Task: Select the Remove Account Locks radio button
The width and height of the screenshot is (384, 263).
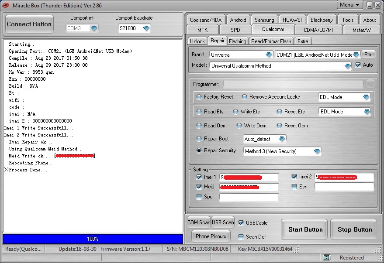Action: [x=244, y=97]
